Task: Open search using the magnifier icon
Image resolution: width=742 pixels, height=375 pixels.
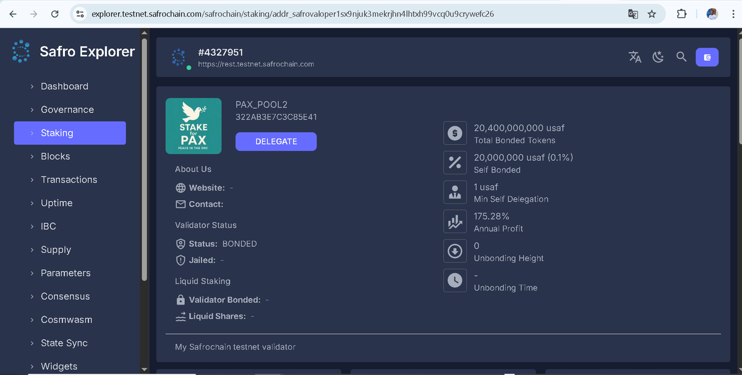Action: (x=681, y=57)
